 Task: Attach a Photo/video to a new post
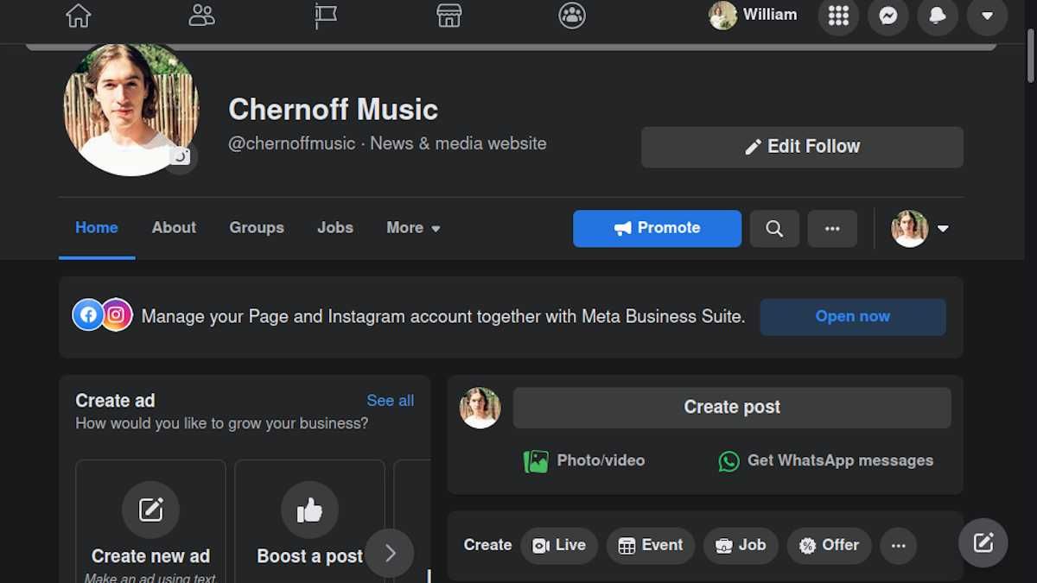[584, 460]
